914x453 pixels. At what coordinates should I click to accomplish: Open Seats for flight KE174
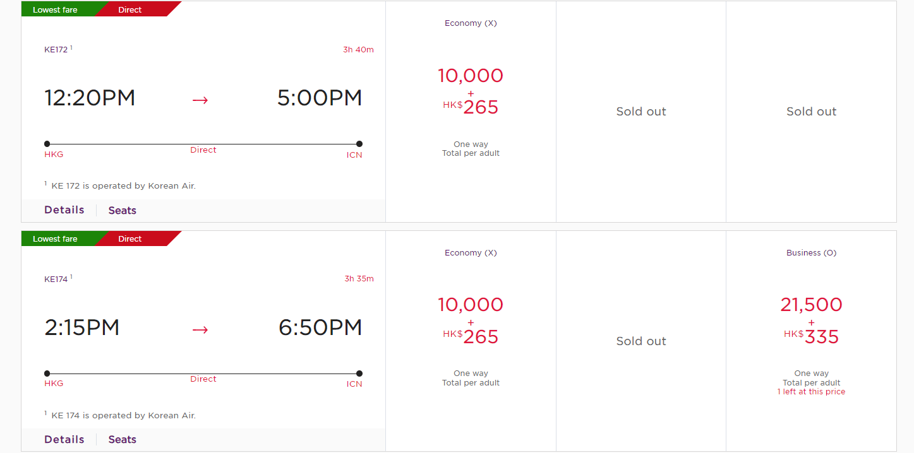pyautogui.click(x=122, y=440)
